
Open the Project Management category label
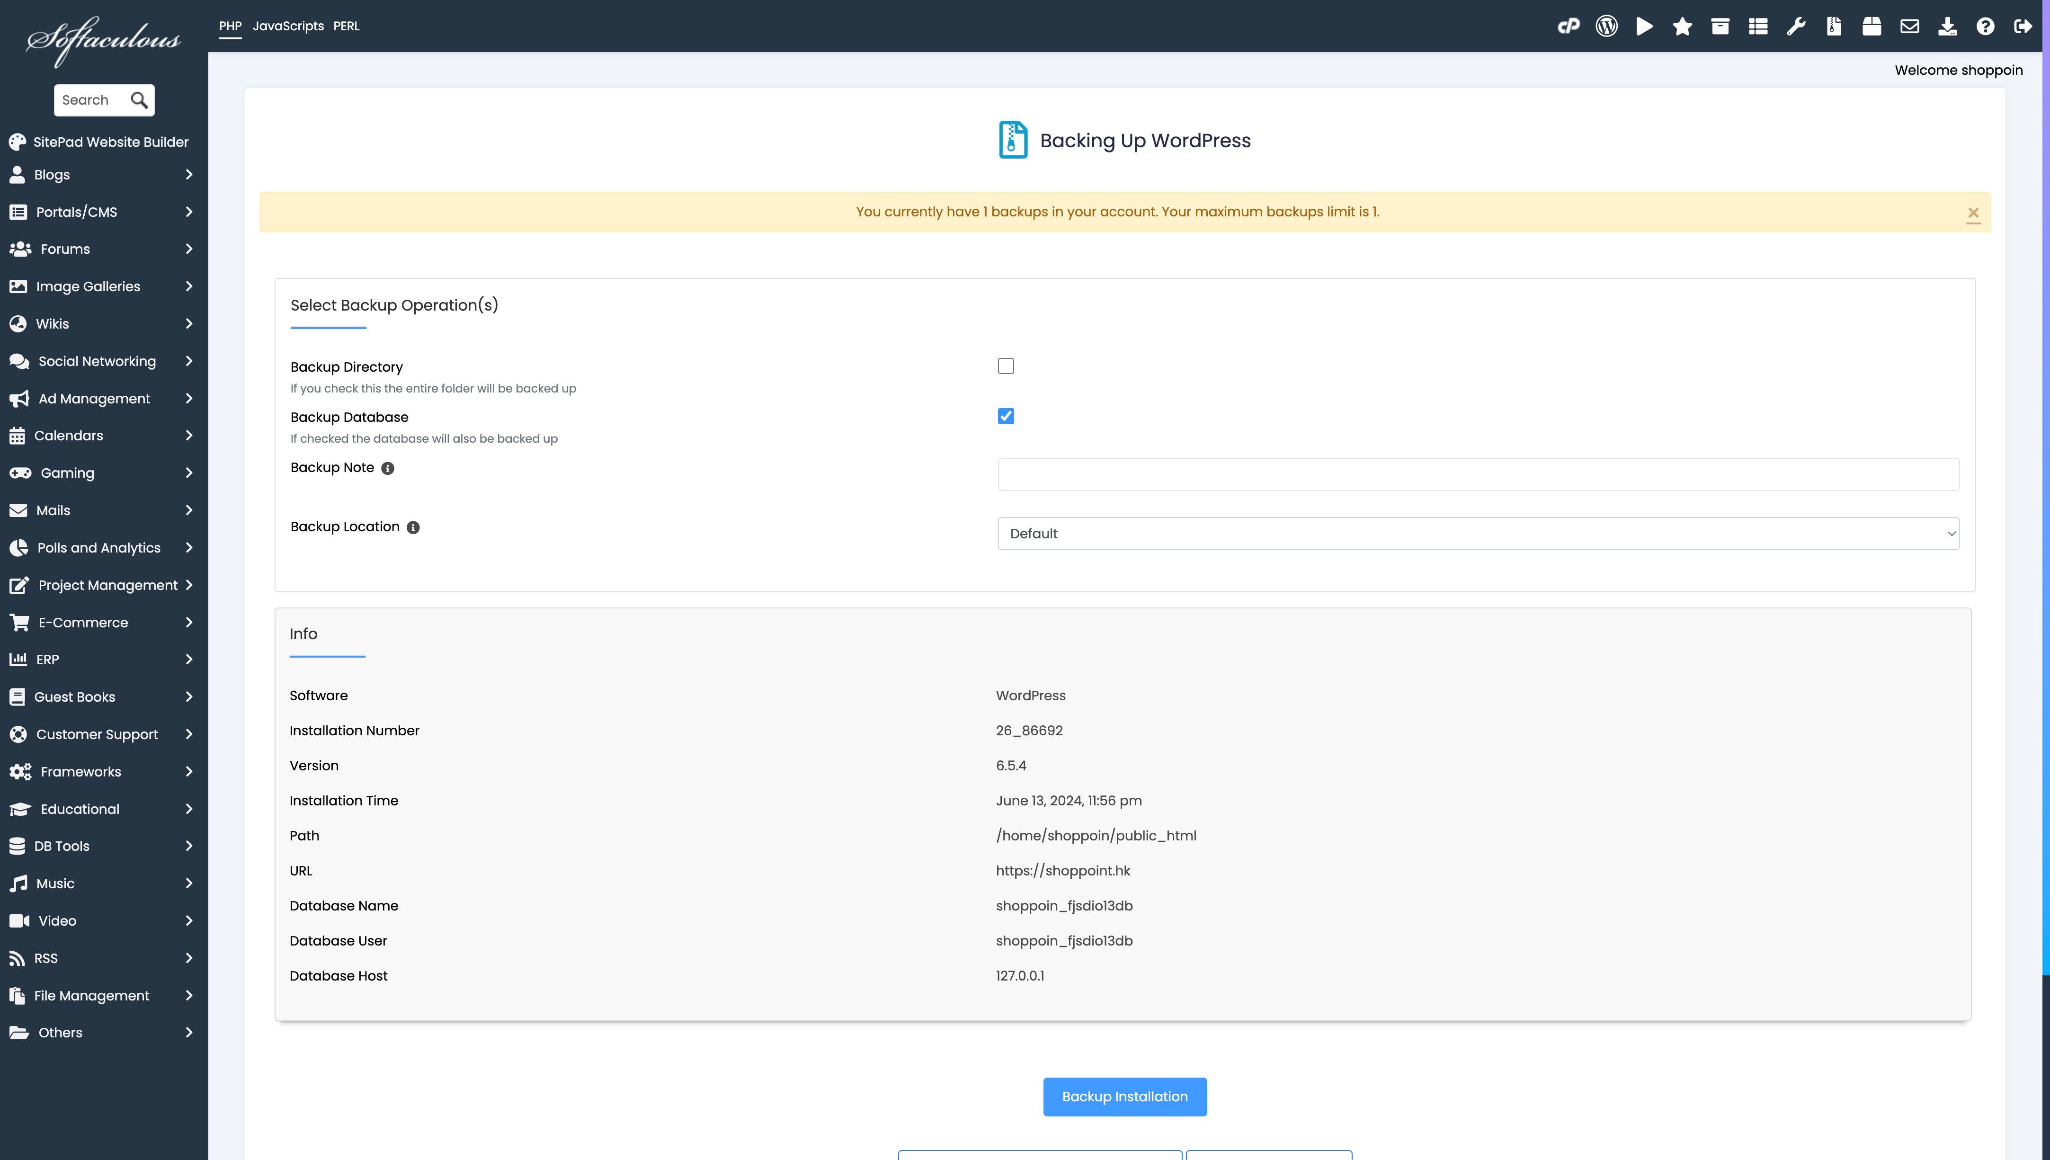coord(108,586)
